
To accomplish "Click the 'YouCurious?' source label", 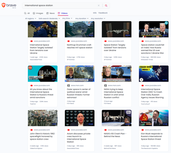I will pyautogui.click(x=145, y=104).
